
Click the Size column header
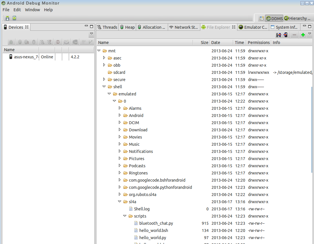(201, 43)
